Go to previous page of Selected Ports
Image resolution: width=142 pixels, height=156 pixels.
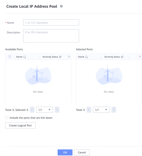coord(89,110)
